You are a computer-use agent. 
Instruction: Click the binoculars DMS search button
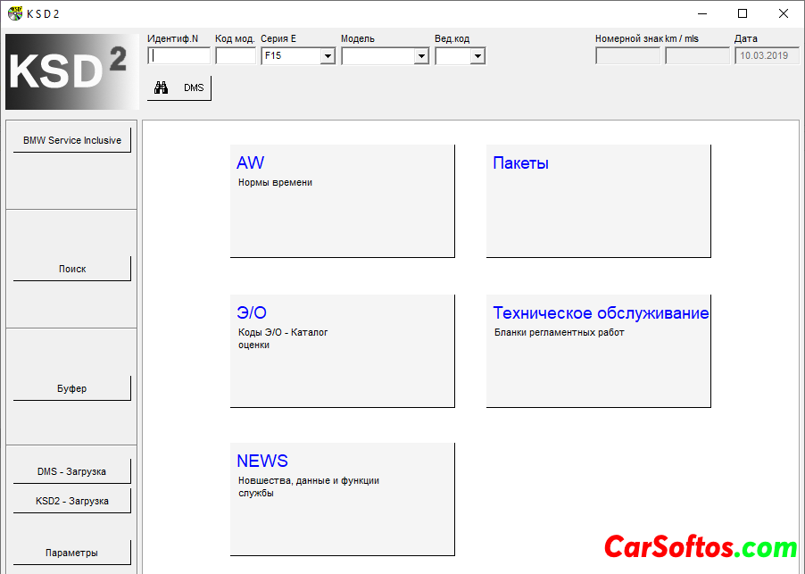179,87
